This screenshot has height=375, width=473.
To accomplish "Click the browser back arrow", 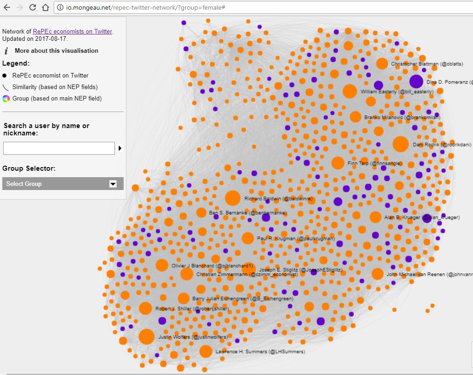I will point(6,7).
